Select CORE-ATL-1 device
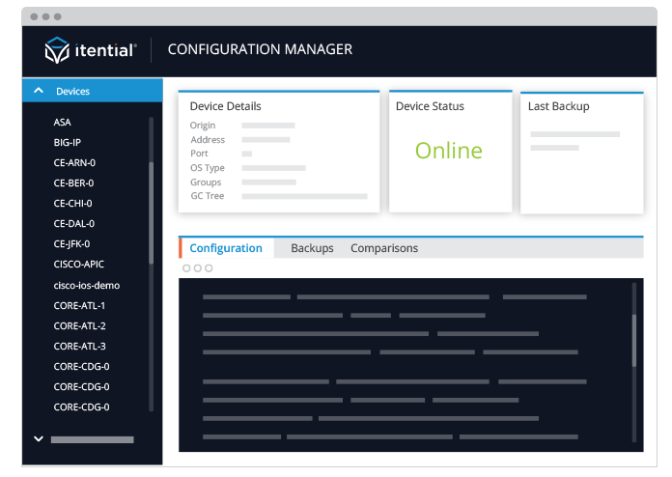672x477 pixels. 79,305
